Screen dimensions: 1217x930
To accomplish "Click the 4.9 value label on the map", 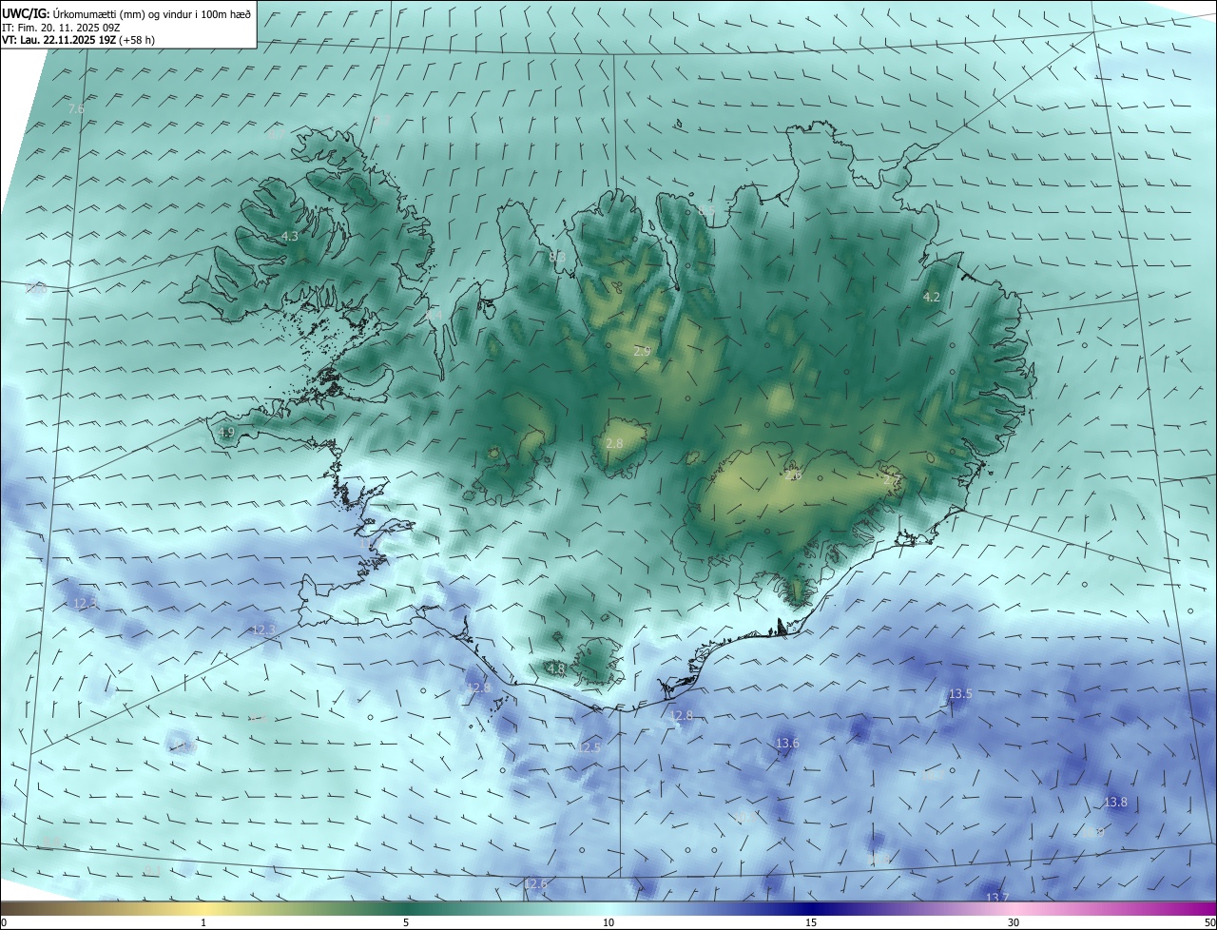I will tap(225, 432).
